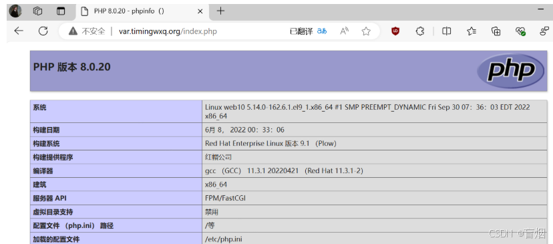Select the 'Red Hat Enterprise Linux 版本 9.1' value

pyautogui.click(x=271, y=144)
